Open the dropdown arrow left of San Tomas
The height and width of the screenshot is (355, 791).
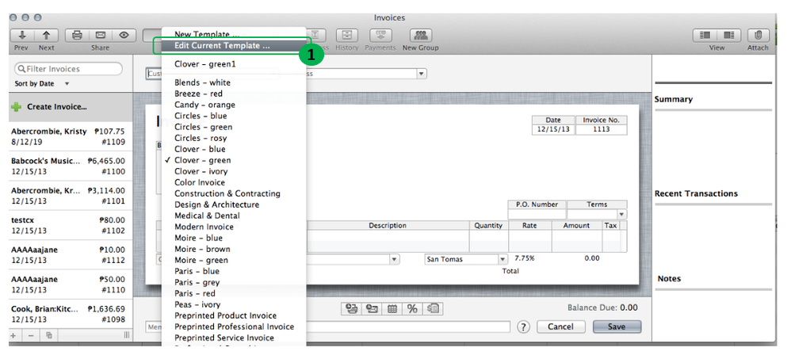tap(395, 259)
